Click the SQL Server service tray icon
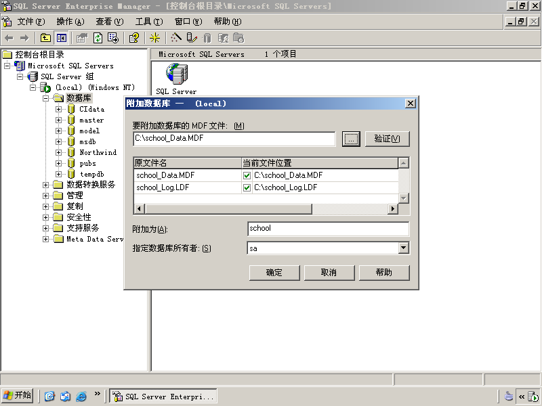This screenshot has height=406, width=542. [x=534, y=397]
